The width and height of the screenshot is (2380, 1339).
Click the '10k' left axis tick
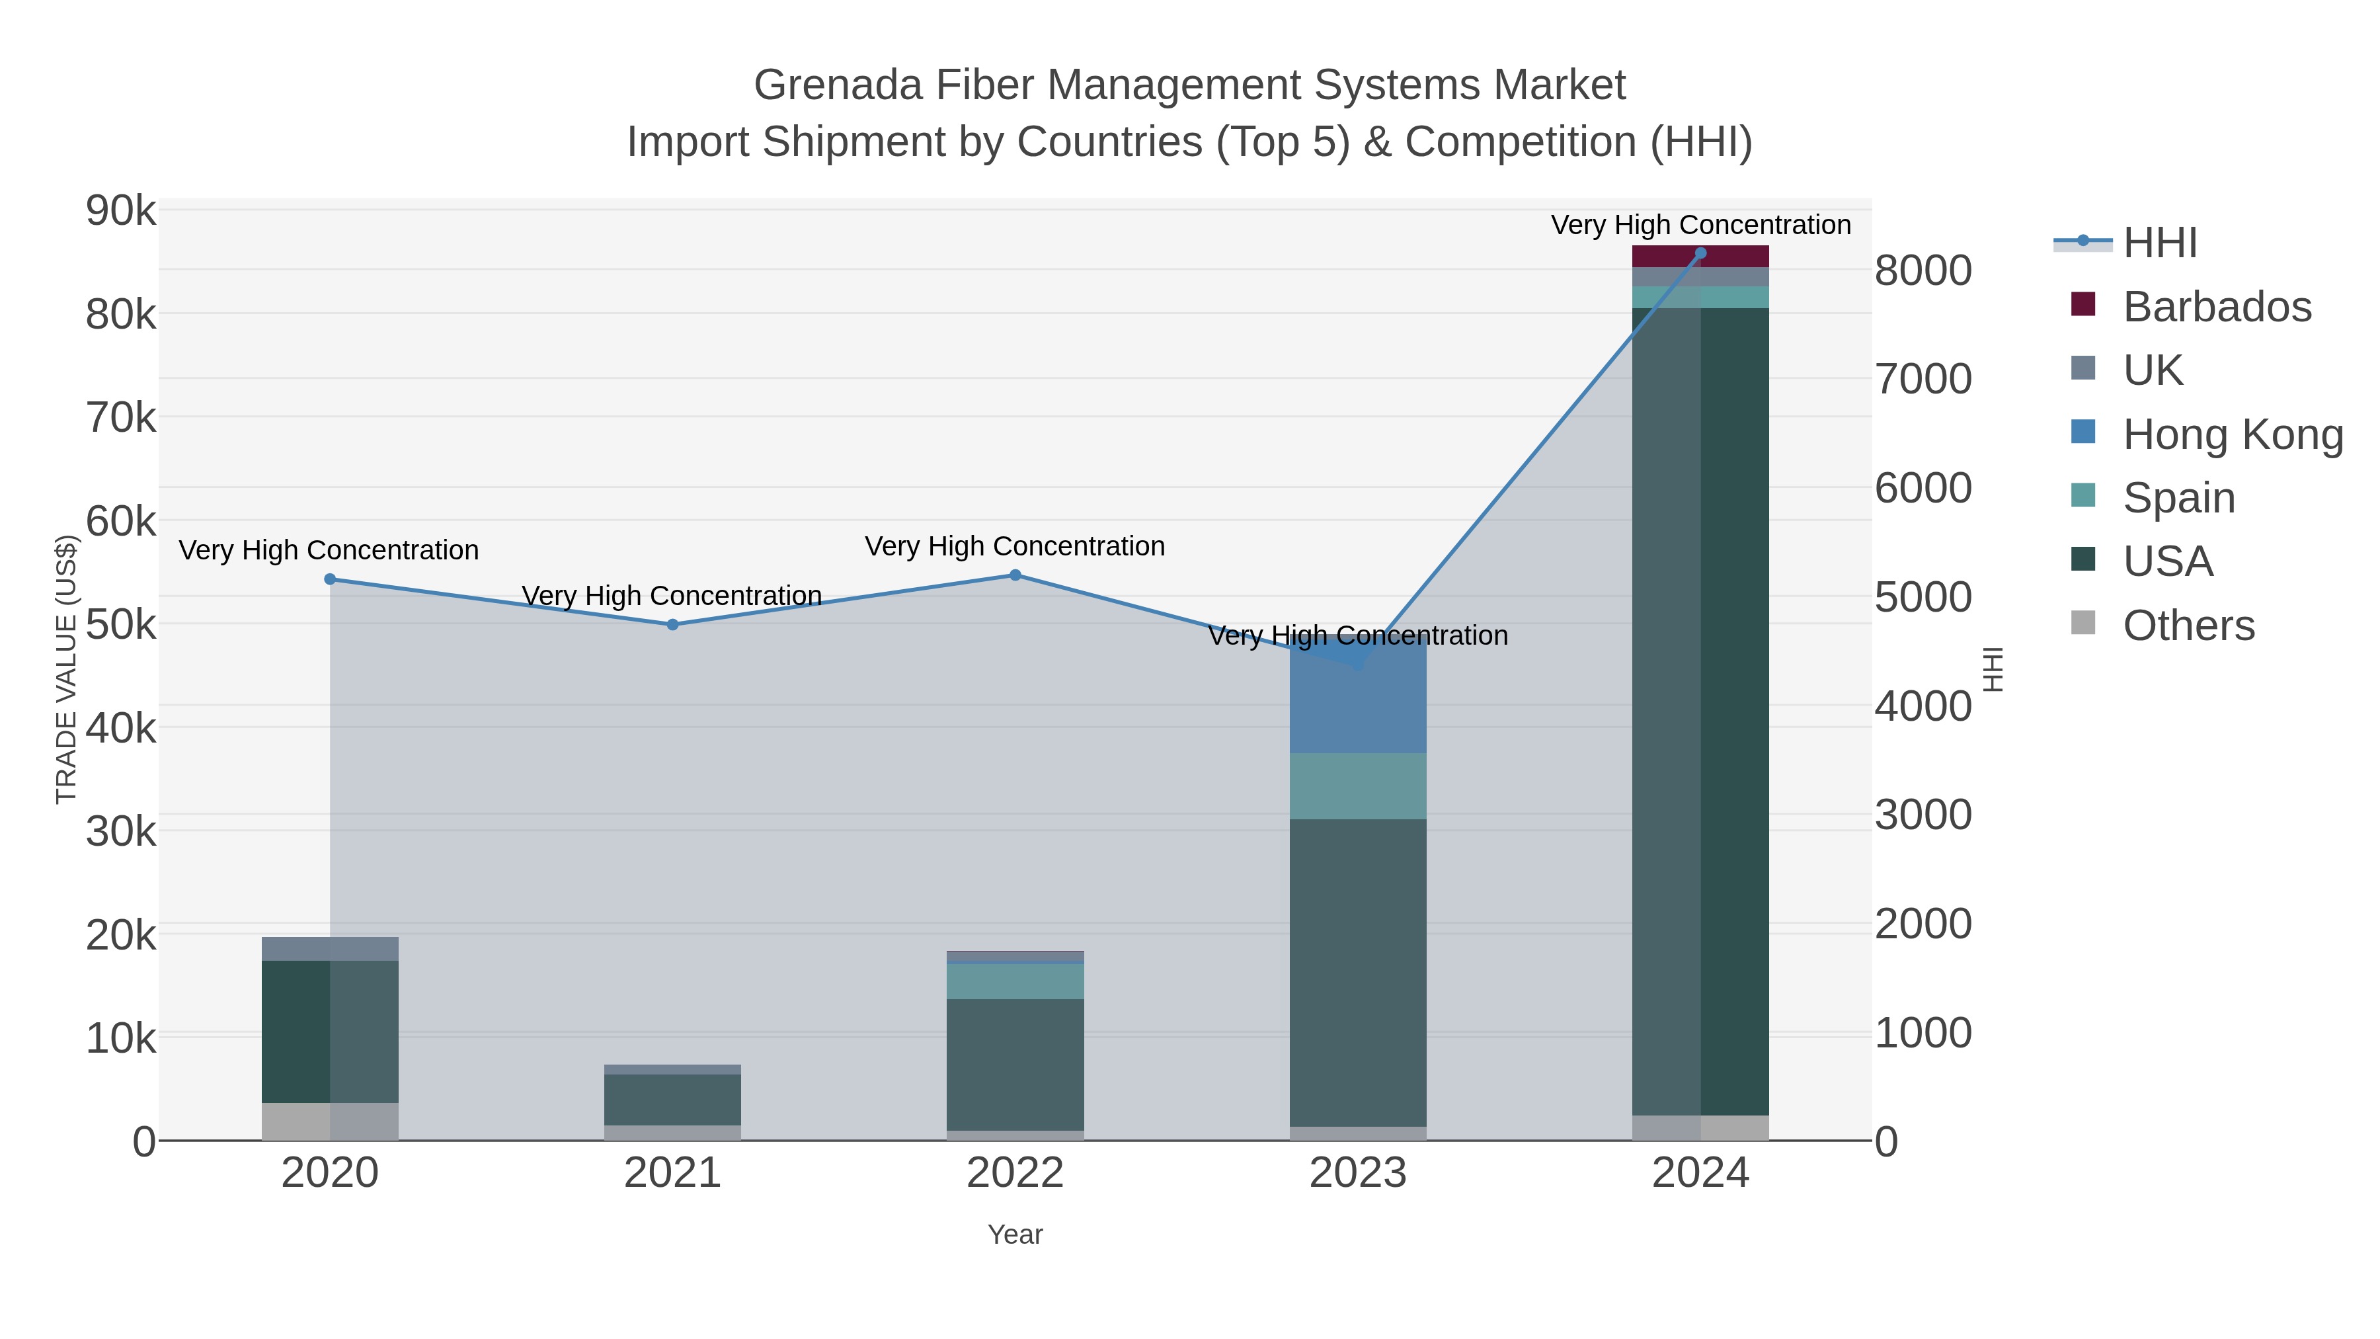tap(121, 1039)
